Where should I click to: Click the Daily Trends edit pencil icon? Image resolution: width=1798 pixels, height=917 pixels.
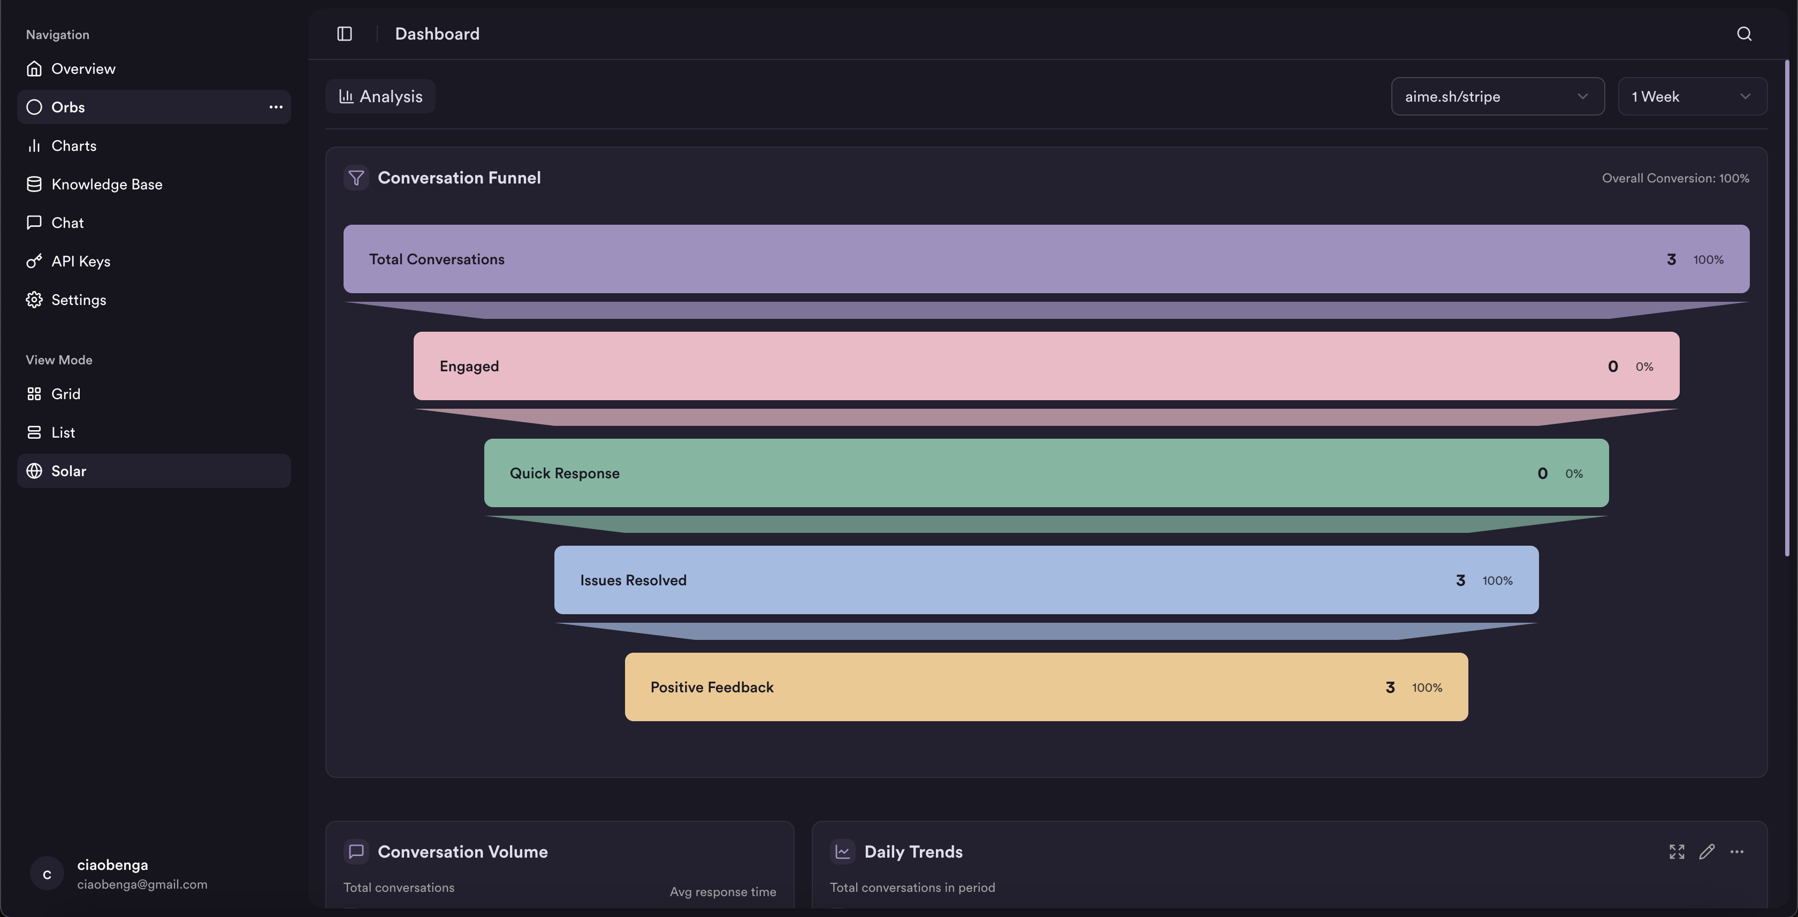tap(1706, 851)
